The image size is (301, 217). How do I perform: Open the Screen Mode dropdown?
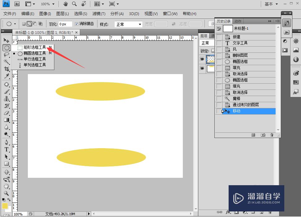pos(114,4)
